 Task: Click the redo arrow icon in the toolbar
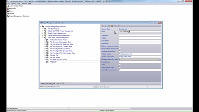point(119,26)
